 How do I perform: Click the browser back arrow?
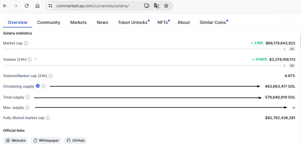point(5,6)
